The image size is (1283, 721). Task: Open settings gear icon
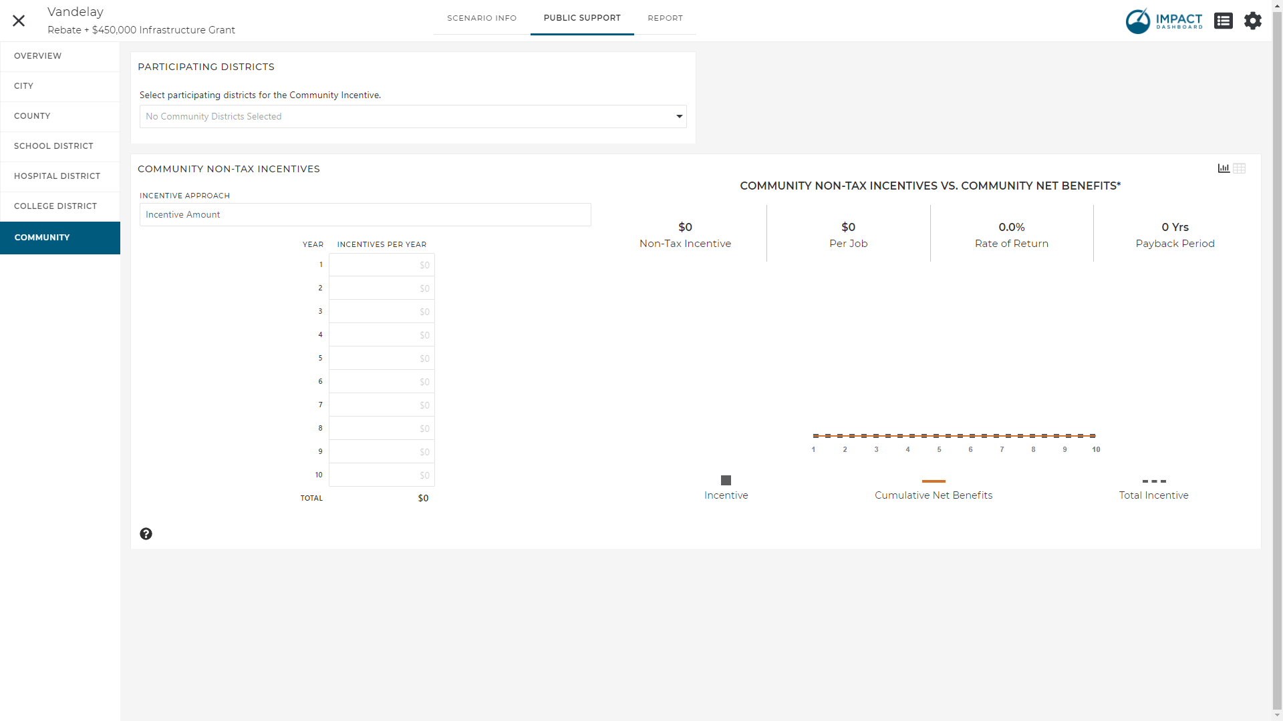click(1253, 21)
